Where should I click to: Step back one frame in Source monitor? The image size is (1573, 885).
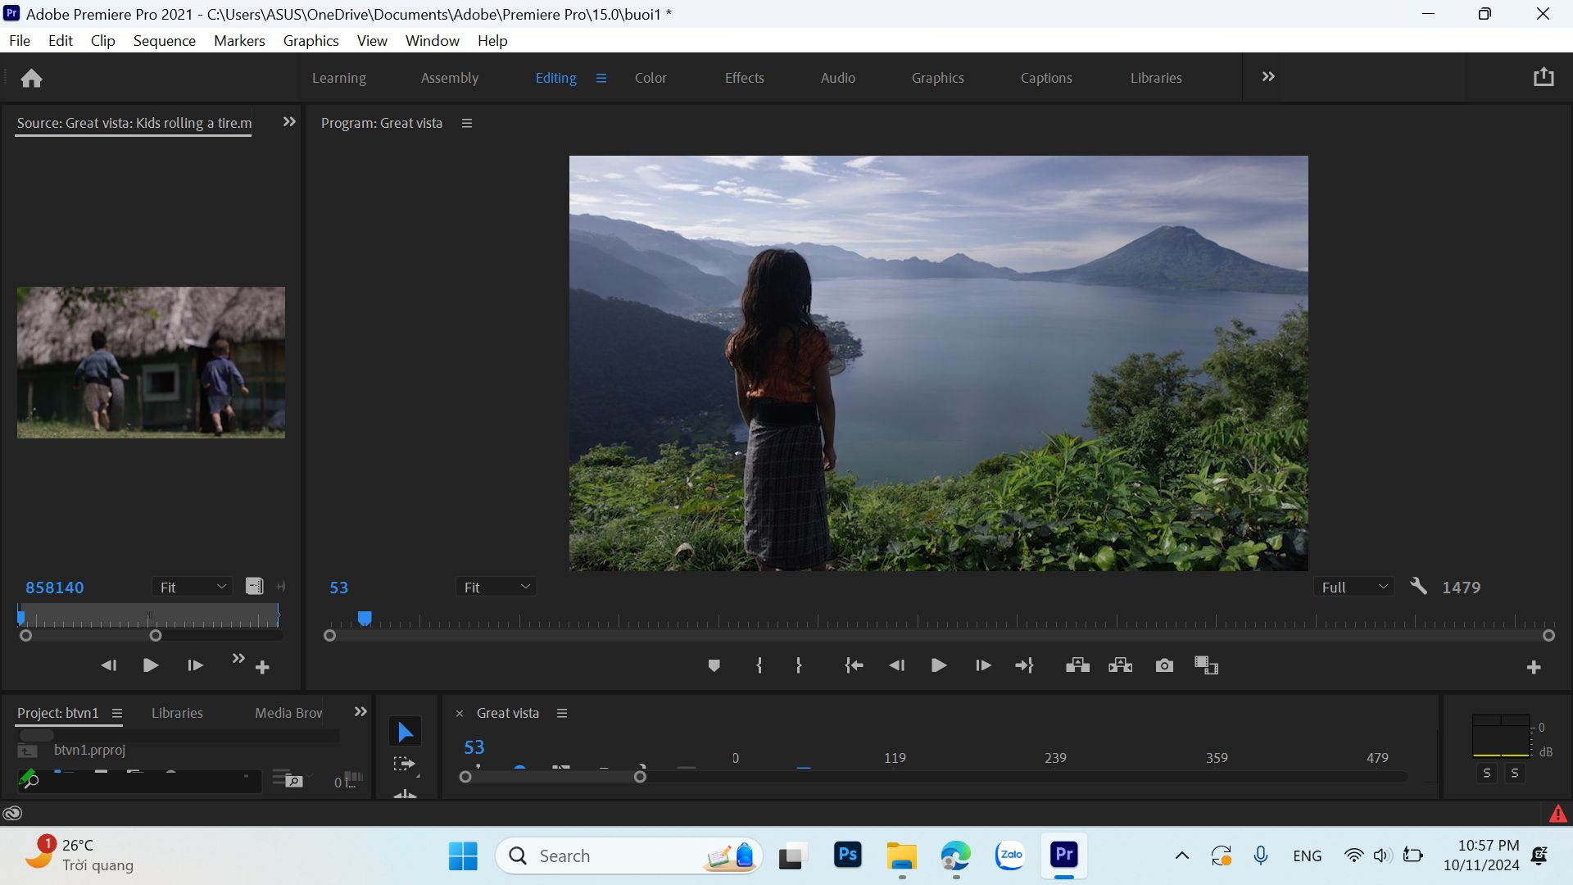[108, 666]
